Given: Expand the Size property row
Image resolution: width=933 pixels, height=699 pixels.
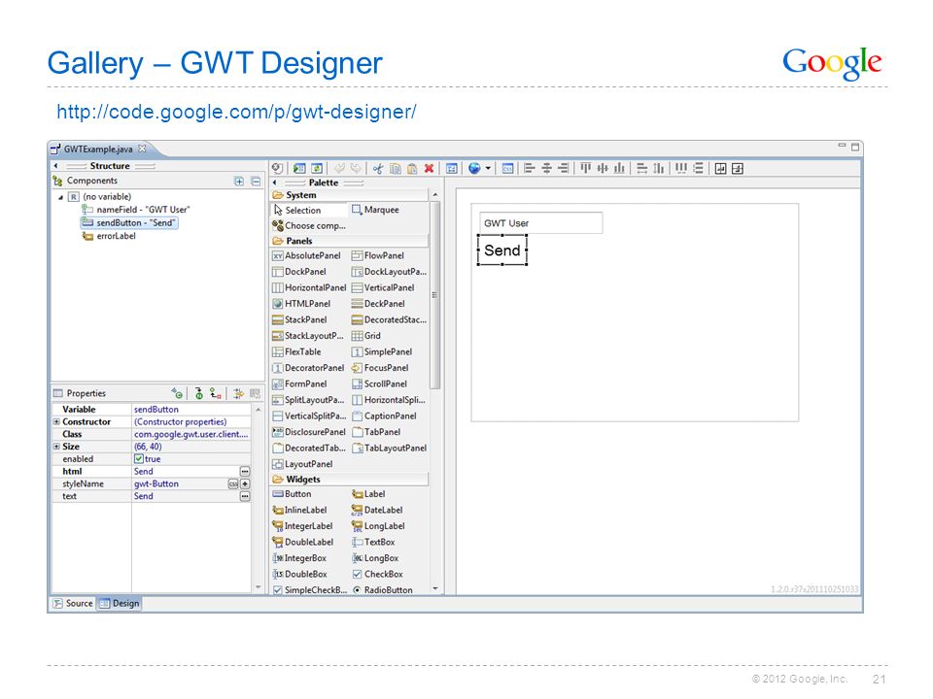Looking at the screenshot, I should pos(56,447).
